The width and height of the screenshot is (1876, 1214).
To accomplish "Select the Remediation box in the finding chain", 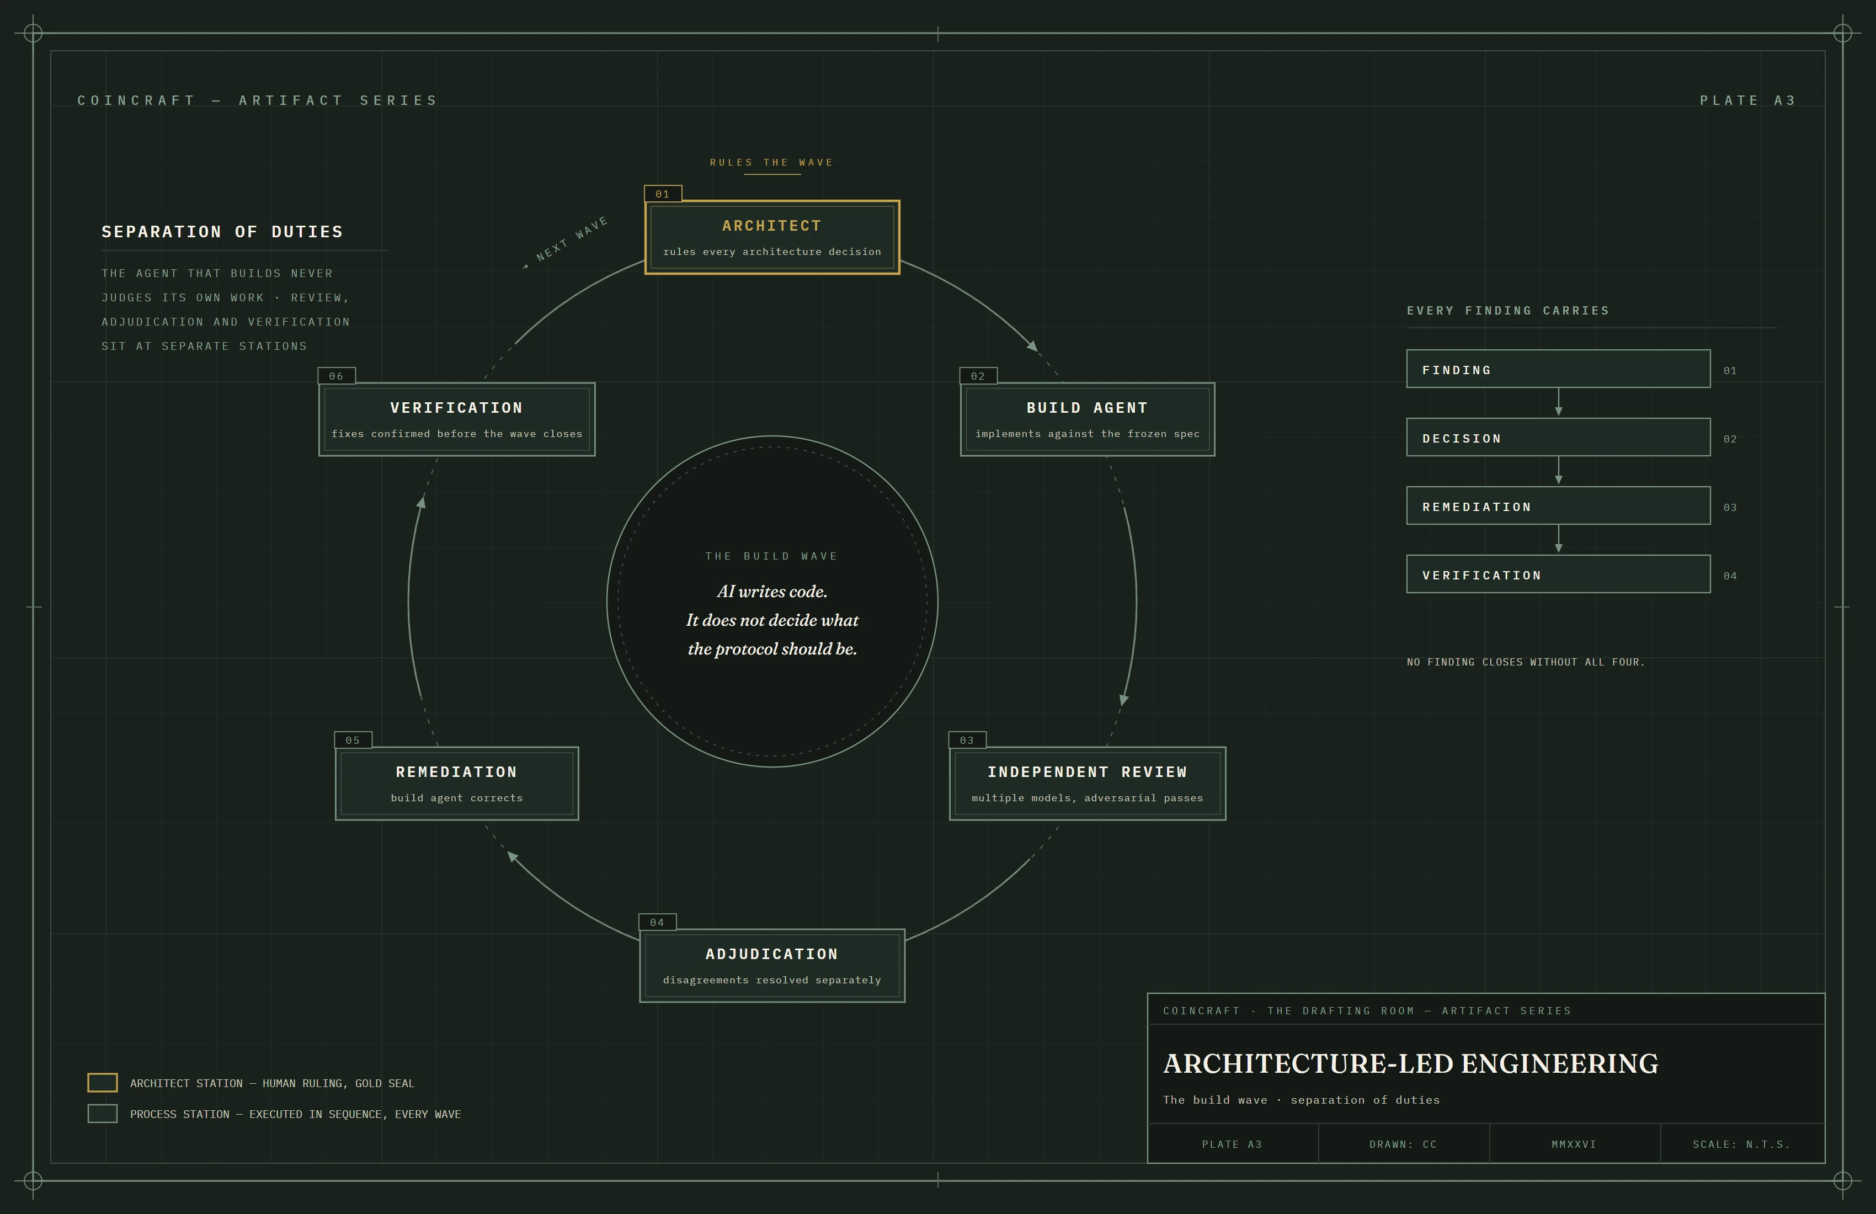I will (x=1558, y=506).
